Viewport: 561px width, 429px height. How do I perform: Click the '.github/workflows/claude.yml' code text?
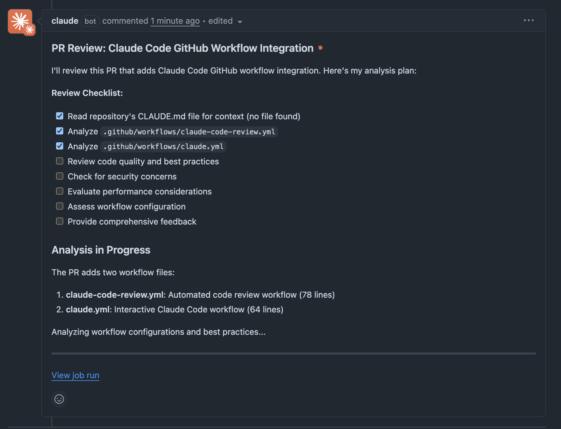(163, 146)
